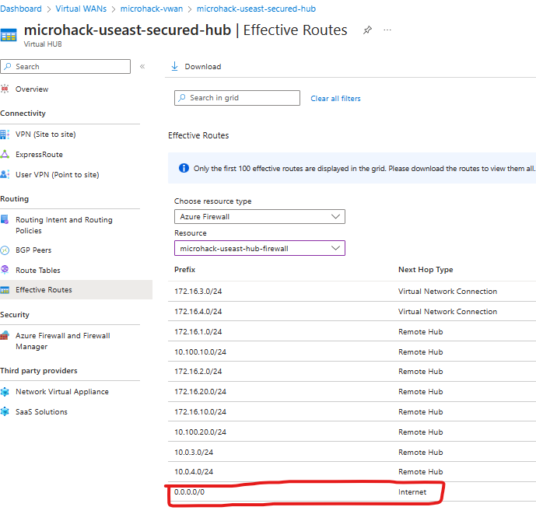The width and height of the screenshot is (536, 521).
Task: Select prefix 10.100.10.0/24 cell
Action: [x=200, y=352]
